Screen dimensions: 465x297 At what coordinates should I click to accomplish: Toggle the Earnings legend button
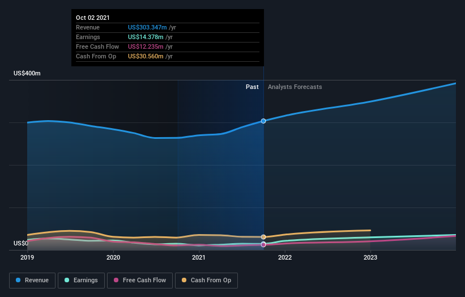click(81, 281)
